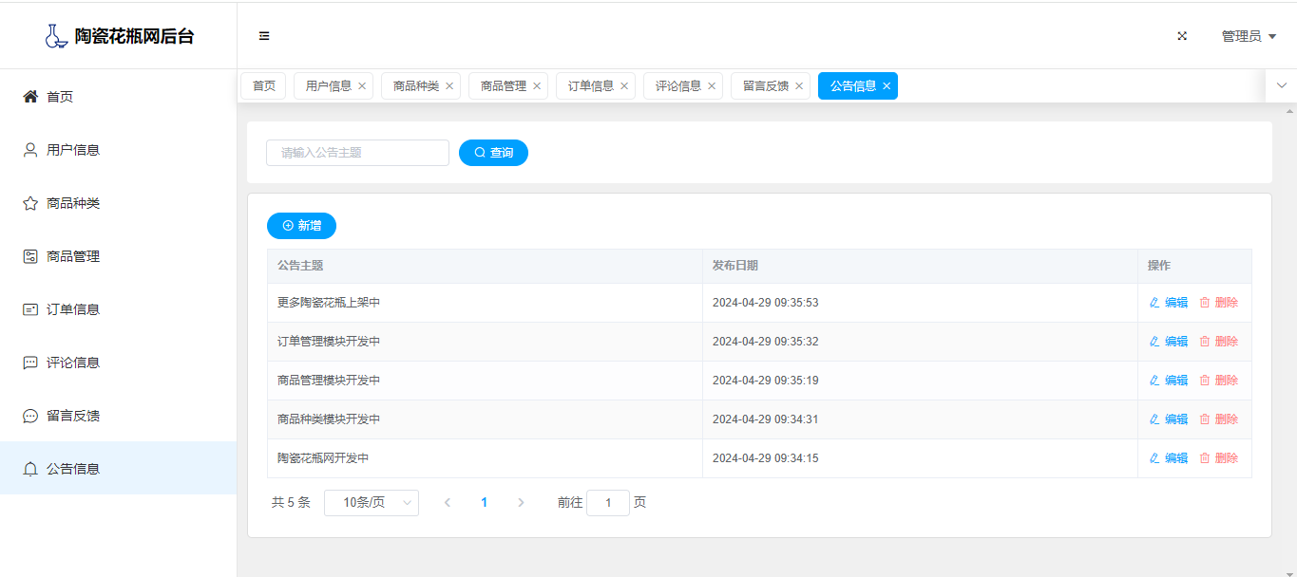This screenshot has width=1297, height=577.
Task: Switch to the 留言反馈 tab
Action: click(765, 86)
